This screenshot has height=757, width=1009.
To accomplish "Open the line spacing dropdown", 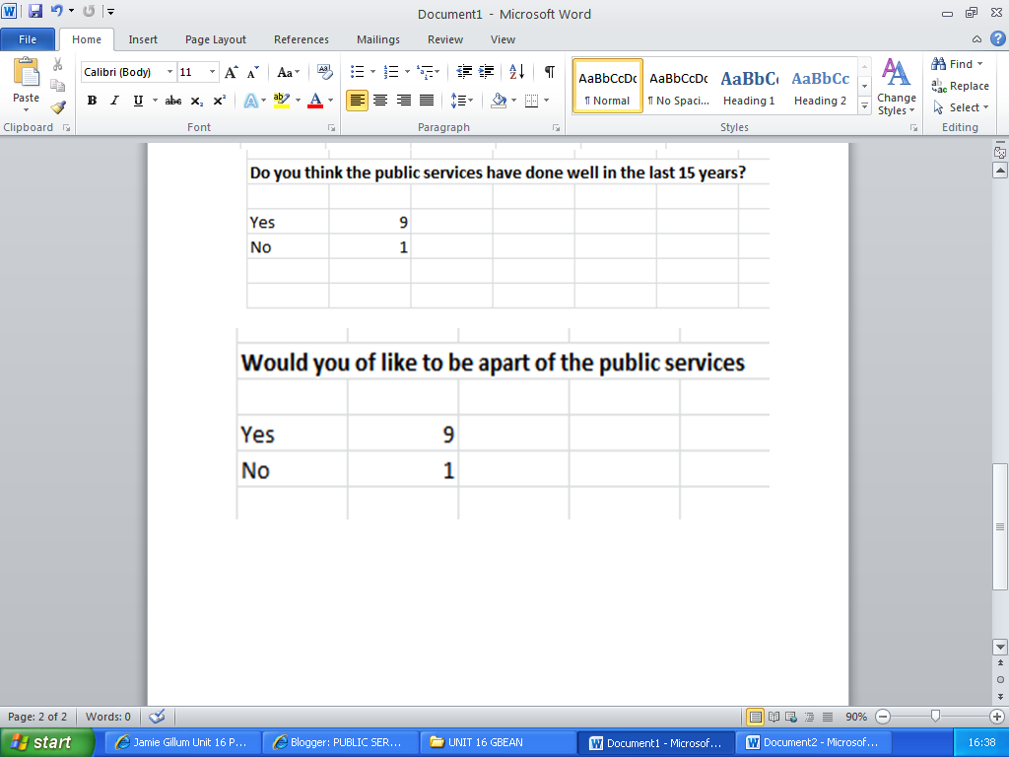I will click(462, 101).
